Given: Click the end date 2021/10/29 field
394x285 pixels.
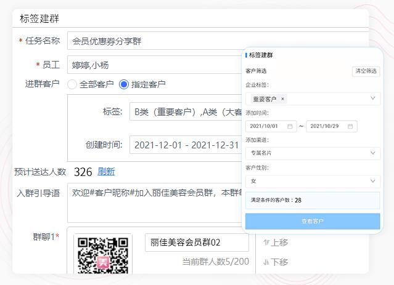Looking at the screenshot, I should [332, 126].
